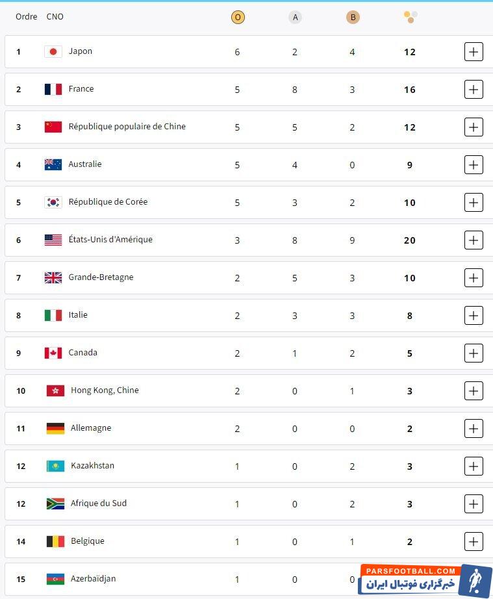Image resolution: width=493 pixels, height=599 pixels.
Task: Click the Kazakhstan flag icon
Action: pyautogui.click(x=55, y=466)
